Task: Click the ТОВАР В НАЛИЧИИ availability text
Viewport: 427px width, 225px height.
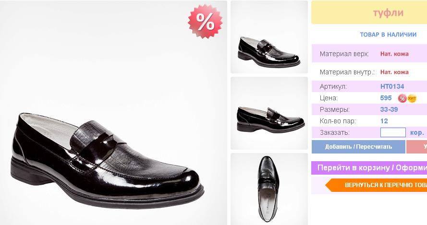Action: click(388, 35)
